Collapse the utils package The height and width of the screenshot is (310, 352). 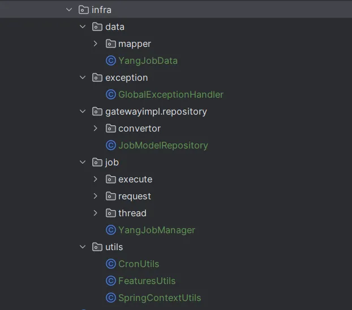click(x=83, y=247)
